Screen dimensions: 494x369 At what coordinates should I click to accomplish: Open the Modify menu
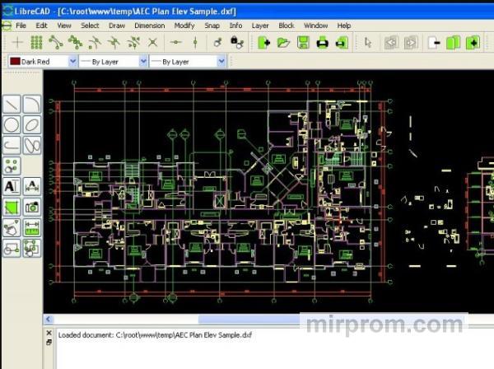[184, 26]
